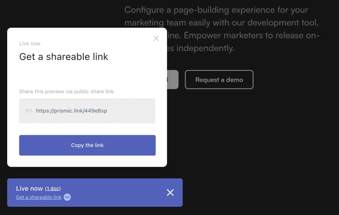Dismiss the Live now notification banner
Viewport: 339px width, 215px height.
coord(170,193)
